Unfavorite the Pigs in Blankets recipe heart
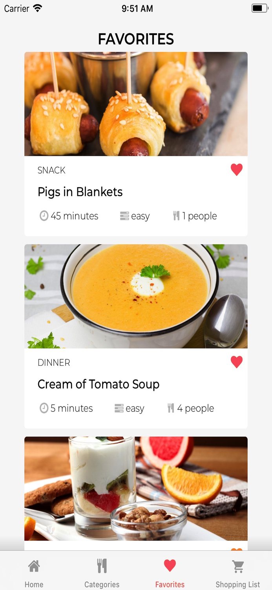The image size is (272, 590). pyautogui.click(x=237, y=170)
